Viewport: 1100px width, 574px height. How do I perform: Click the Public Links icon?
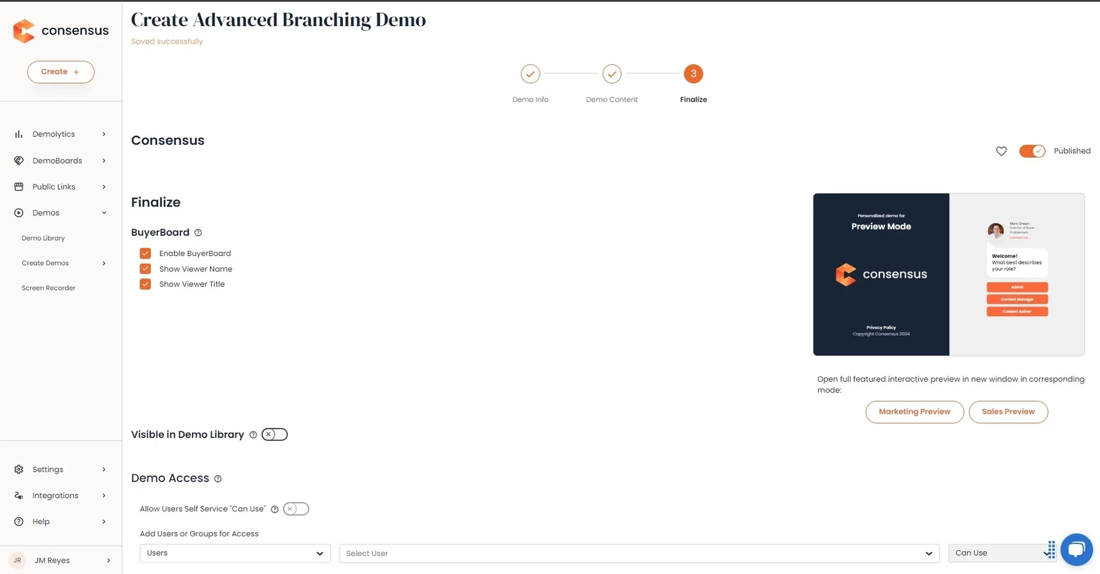click(19, 186)
